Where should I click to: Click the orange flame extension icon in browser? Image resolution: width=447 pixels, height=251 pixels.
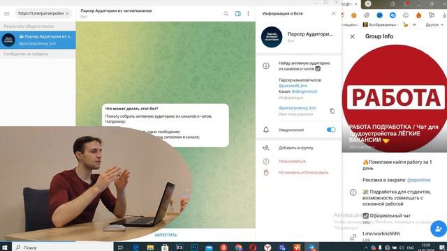click(x=418, y=15)
